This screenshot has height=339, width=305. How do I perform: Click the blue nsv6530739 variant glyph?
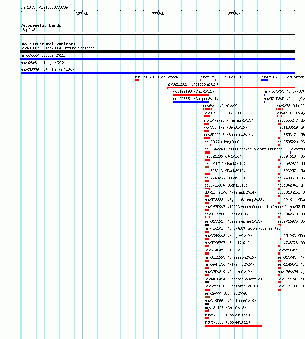point(265,80)
